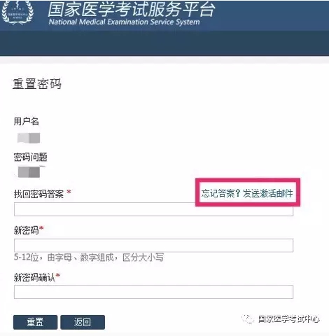This screenshot has height=336, width=329.
Task: Click the blurred password question value
Action: pos(29,172)
